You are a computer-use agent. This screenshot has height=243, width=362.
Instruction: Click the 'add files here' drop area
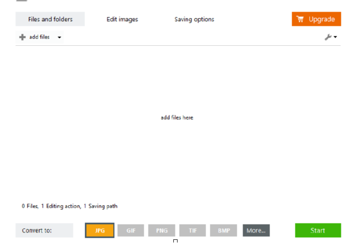[177, 118]
